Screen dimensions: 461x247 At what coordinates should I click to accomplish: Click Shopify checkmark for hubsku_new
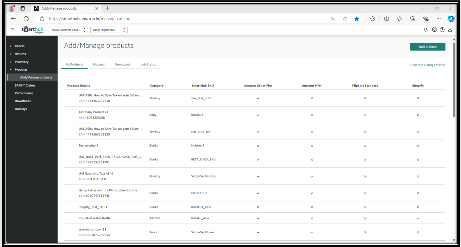click(x=418, y=218)
